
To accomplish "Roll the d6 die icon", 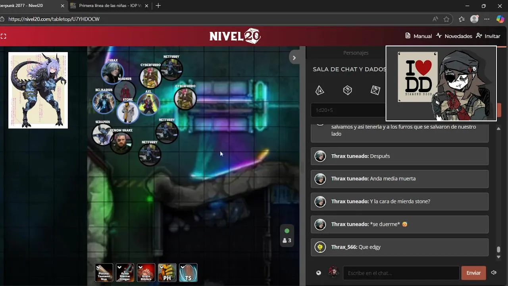I will pos(347,91).
